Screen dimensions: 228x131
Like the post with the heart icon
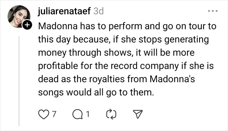point(43,114)
